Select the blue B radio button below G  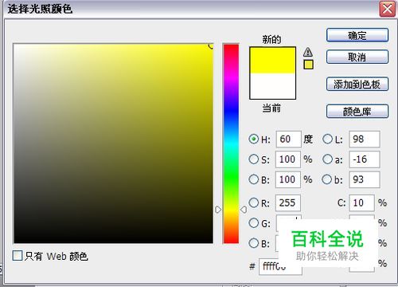[253, 243]
